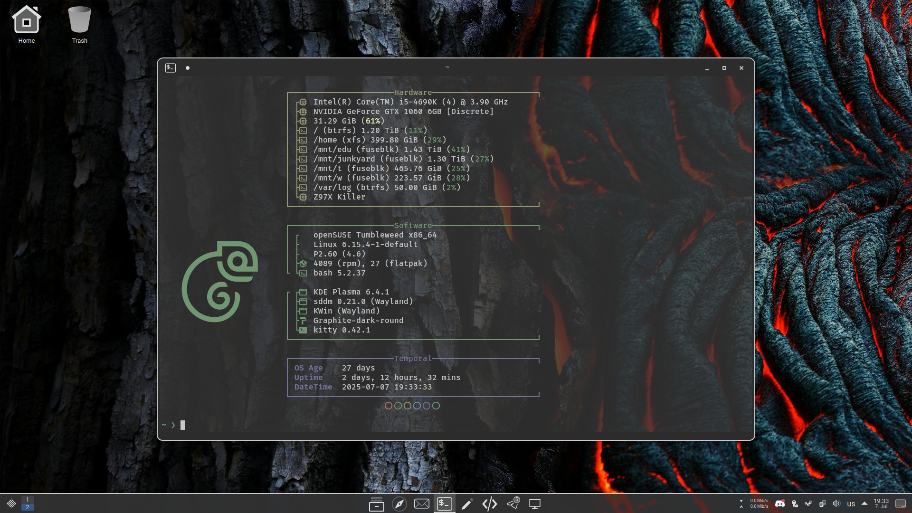Click the terminal prompt cursor
Screen dimensions: 912x513
183,425
